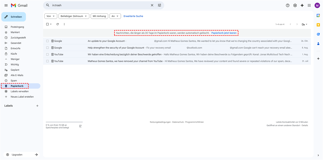Image resolution: width=323 pixels, height=160 pixels.
Task: Click the search filter options icon
Action: (159, 5)
